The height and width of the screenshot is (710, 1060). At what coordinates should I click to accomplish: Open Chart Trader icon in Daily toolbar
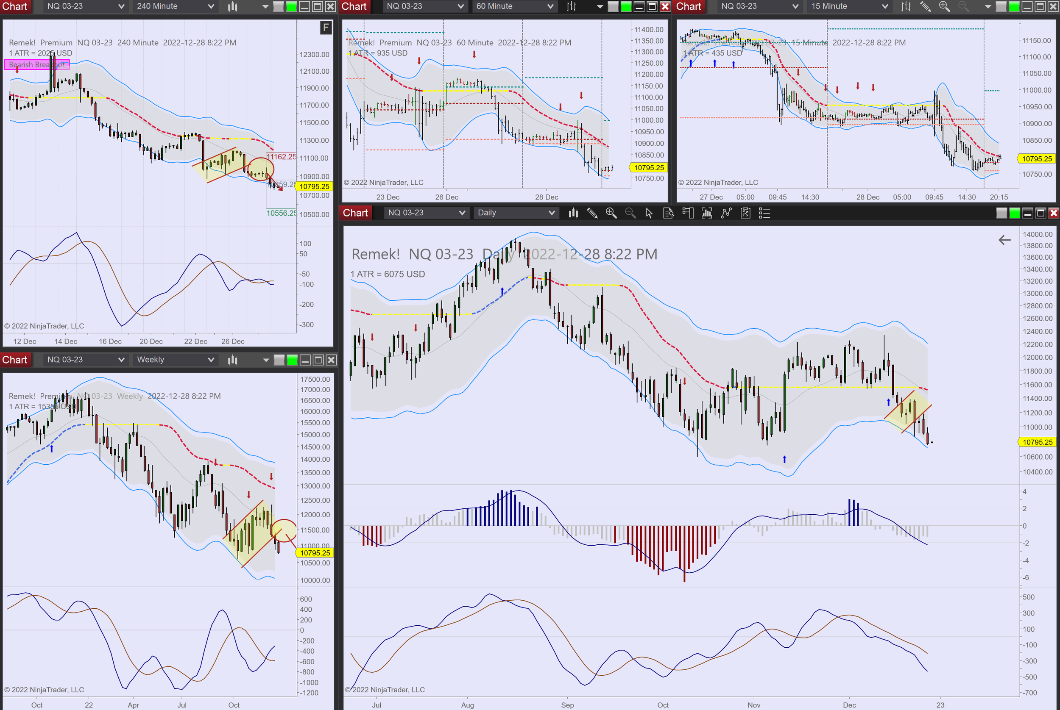click(x=687, y=213)
